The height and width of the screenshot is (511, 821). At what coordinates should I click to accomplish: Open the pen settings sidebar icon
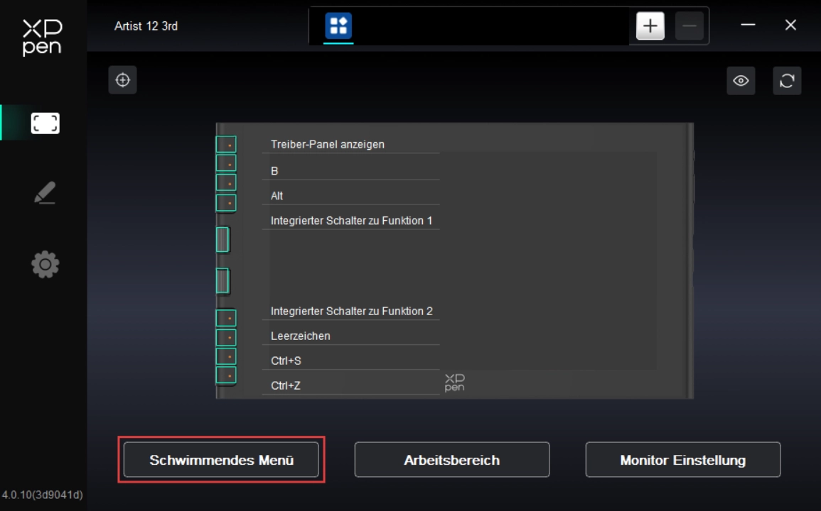[x=45, y=193]
